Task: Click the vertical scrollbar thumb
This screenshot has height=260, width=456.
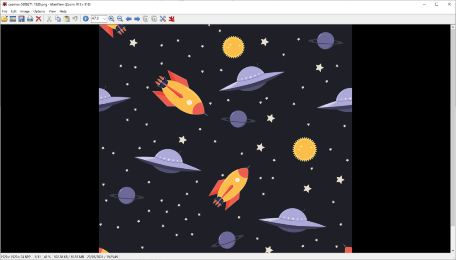Action: [x=453, y=128]
